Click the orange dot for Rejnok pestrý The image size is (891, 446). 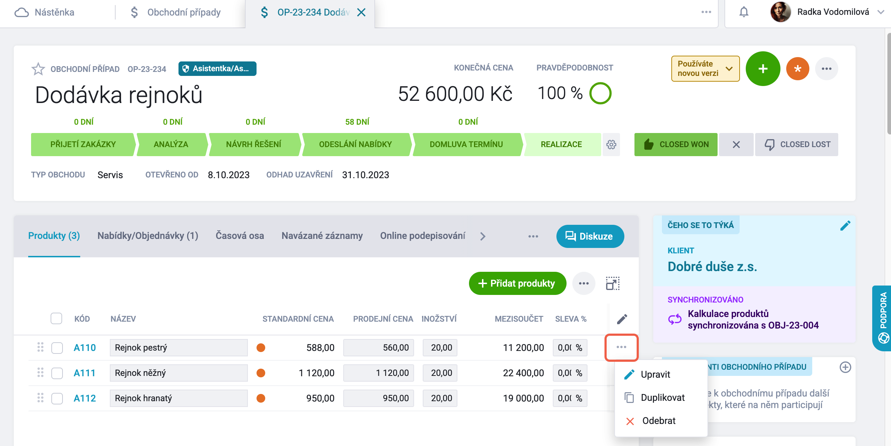261,348
